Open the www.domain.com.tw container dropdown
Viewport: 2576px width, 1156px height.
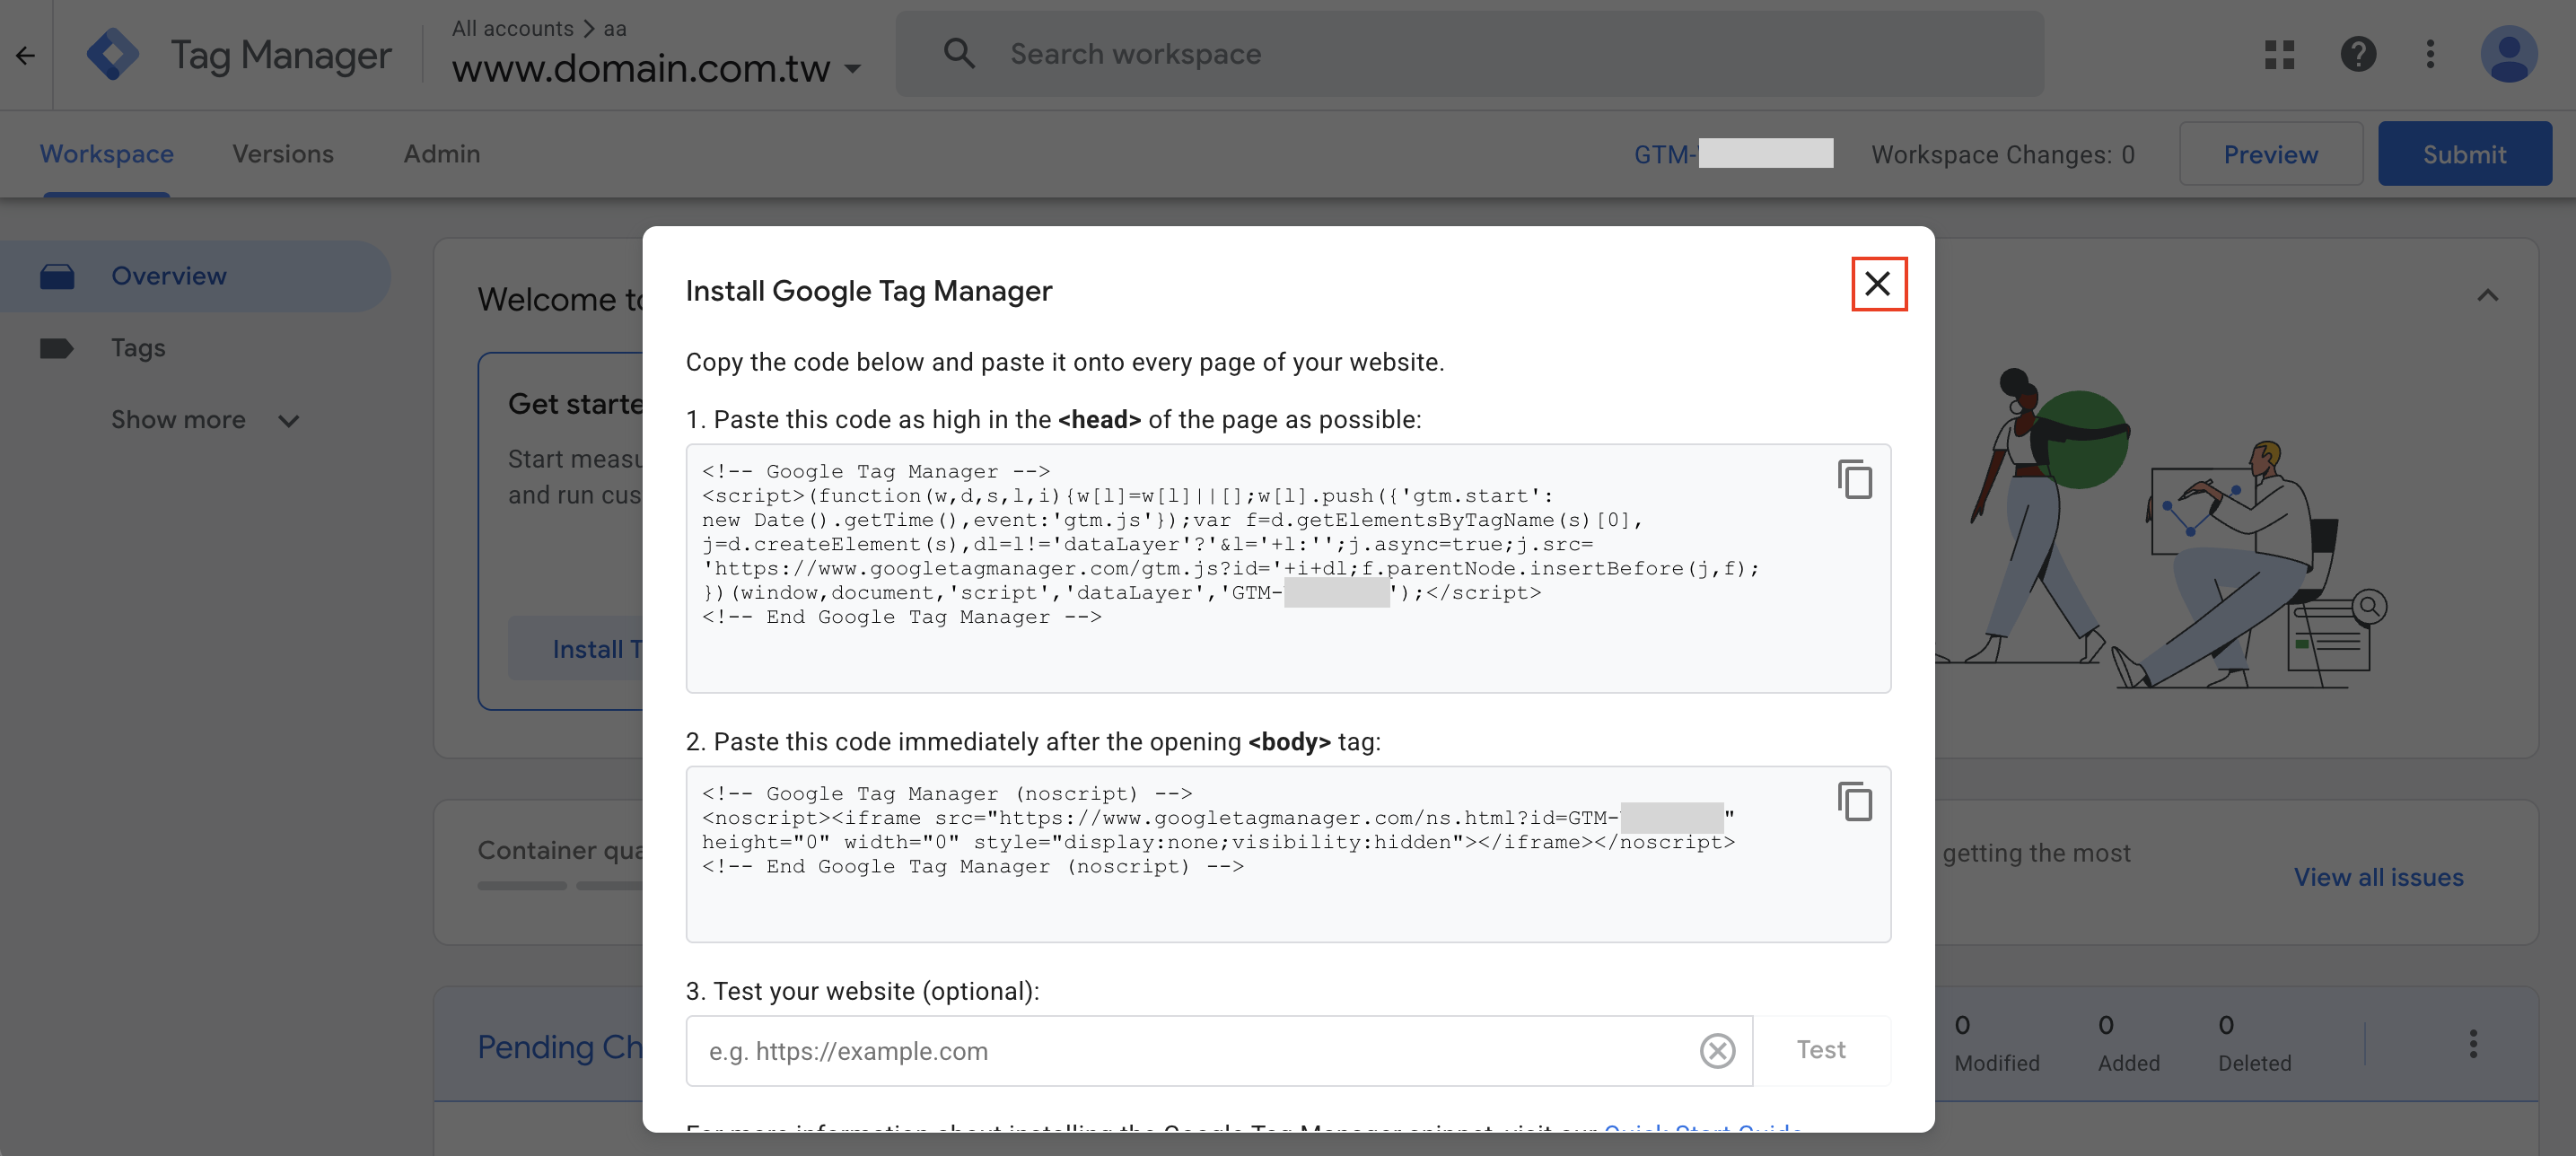pyautogui.click(x=657, y=68)
